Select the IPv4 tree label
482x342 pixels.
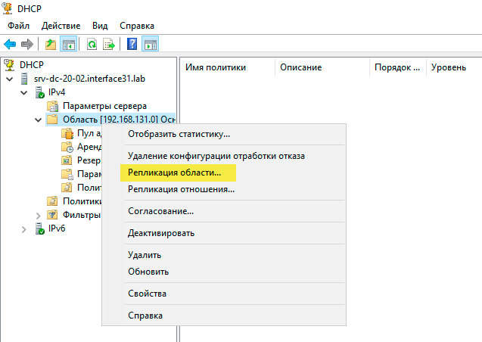pyautogui.click(x=57, y=92)
